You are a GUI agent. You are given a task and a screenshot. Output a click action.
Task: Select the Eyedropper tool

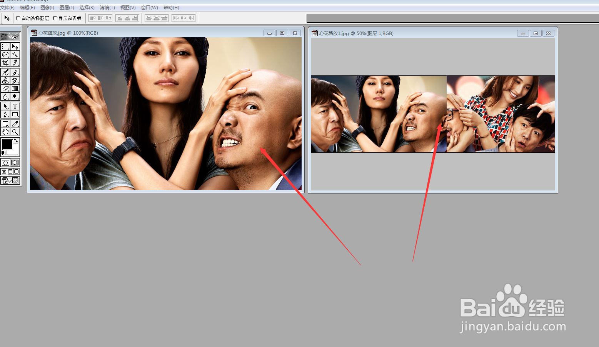tap(15, 124)
